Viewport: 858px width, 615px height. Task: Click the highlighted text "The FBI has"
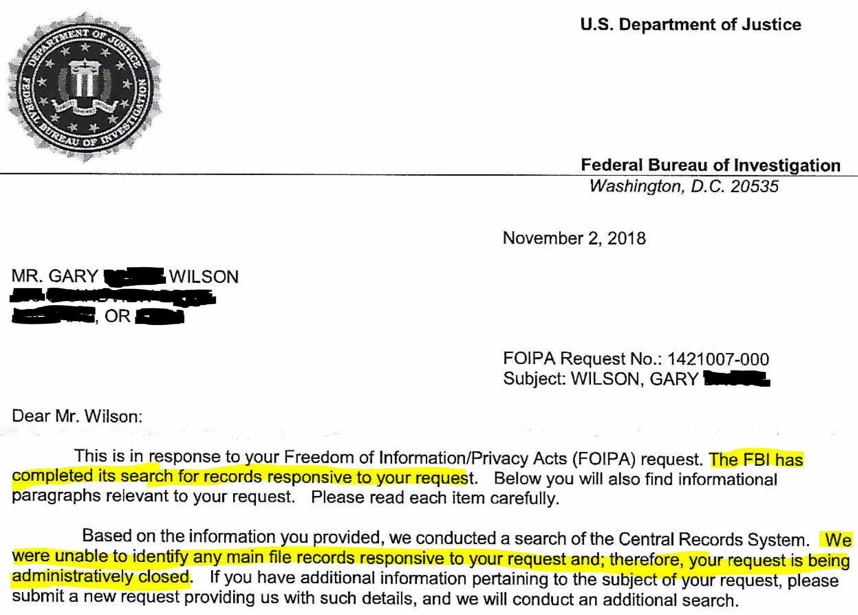[x=756, y=460]
